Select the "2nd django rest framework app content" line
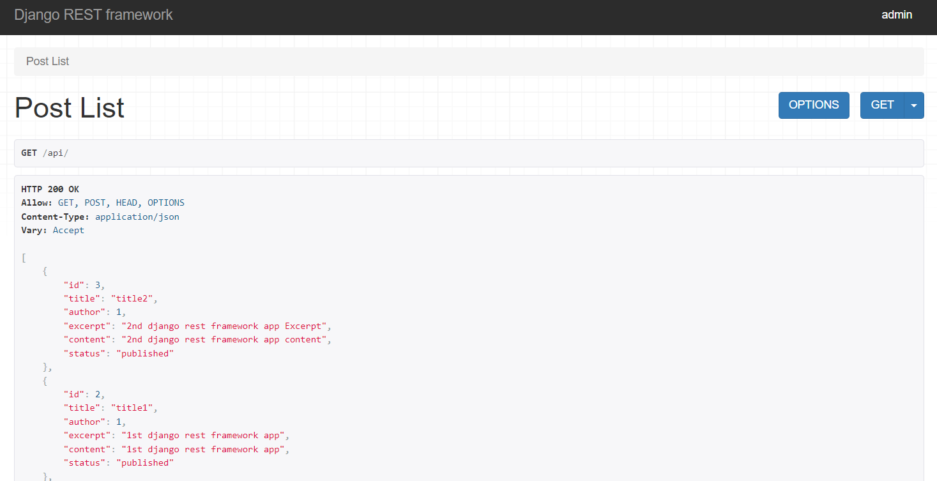This screenshot has height=481, width=937. pyautogui.click(x=197, y=339)
